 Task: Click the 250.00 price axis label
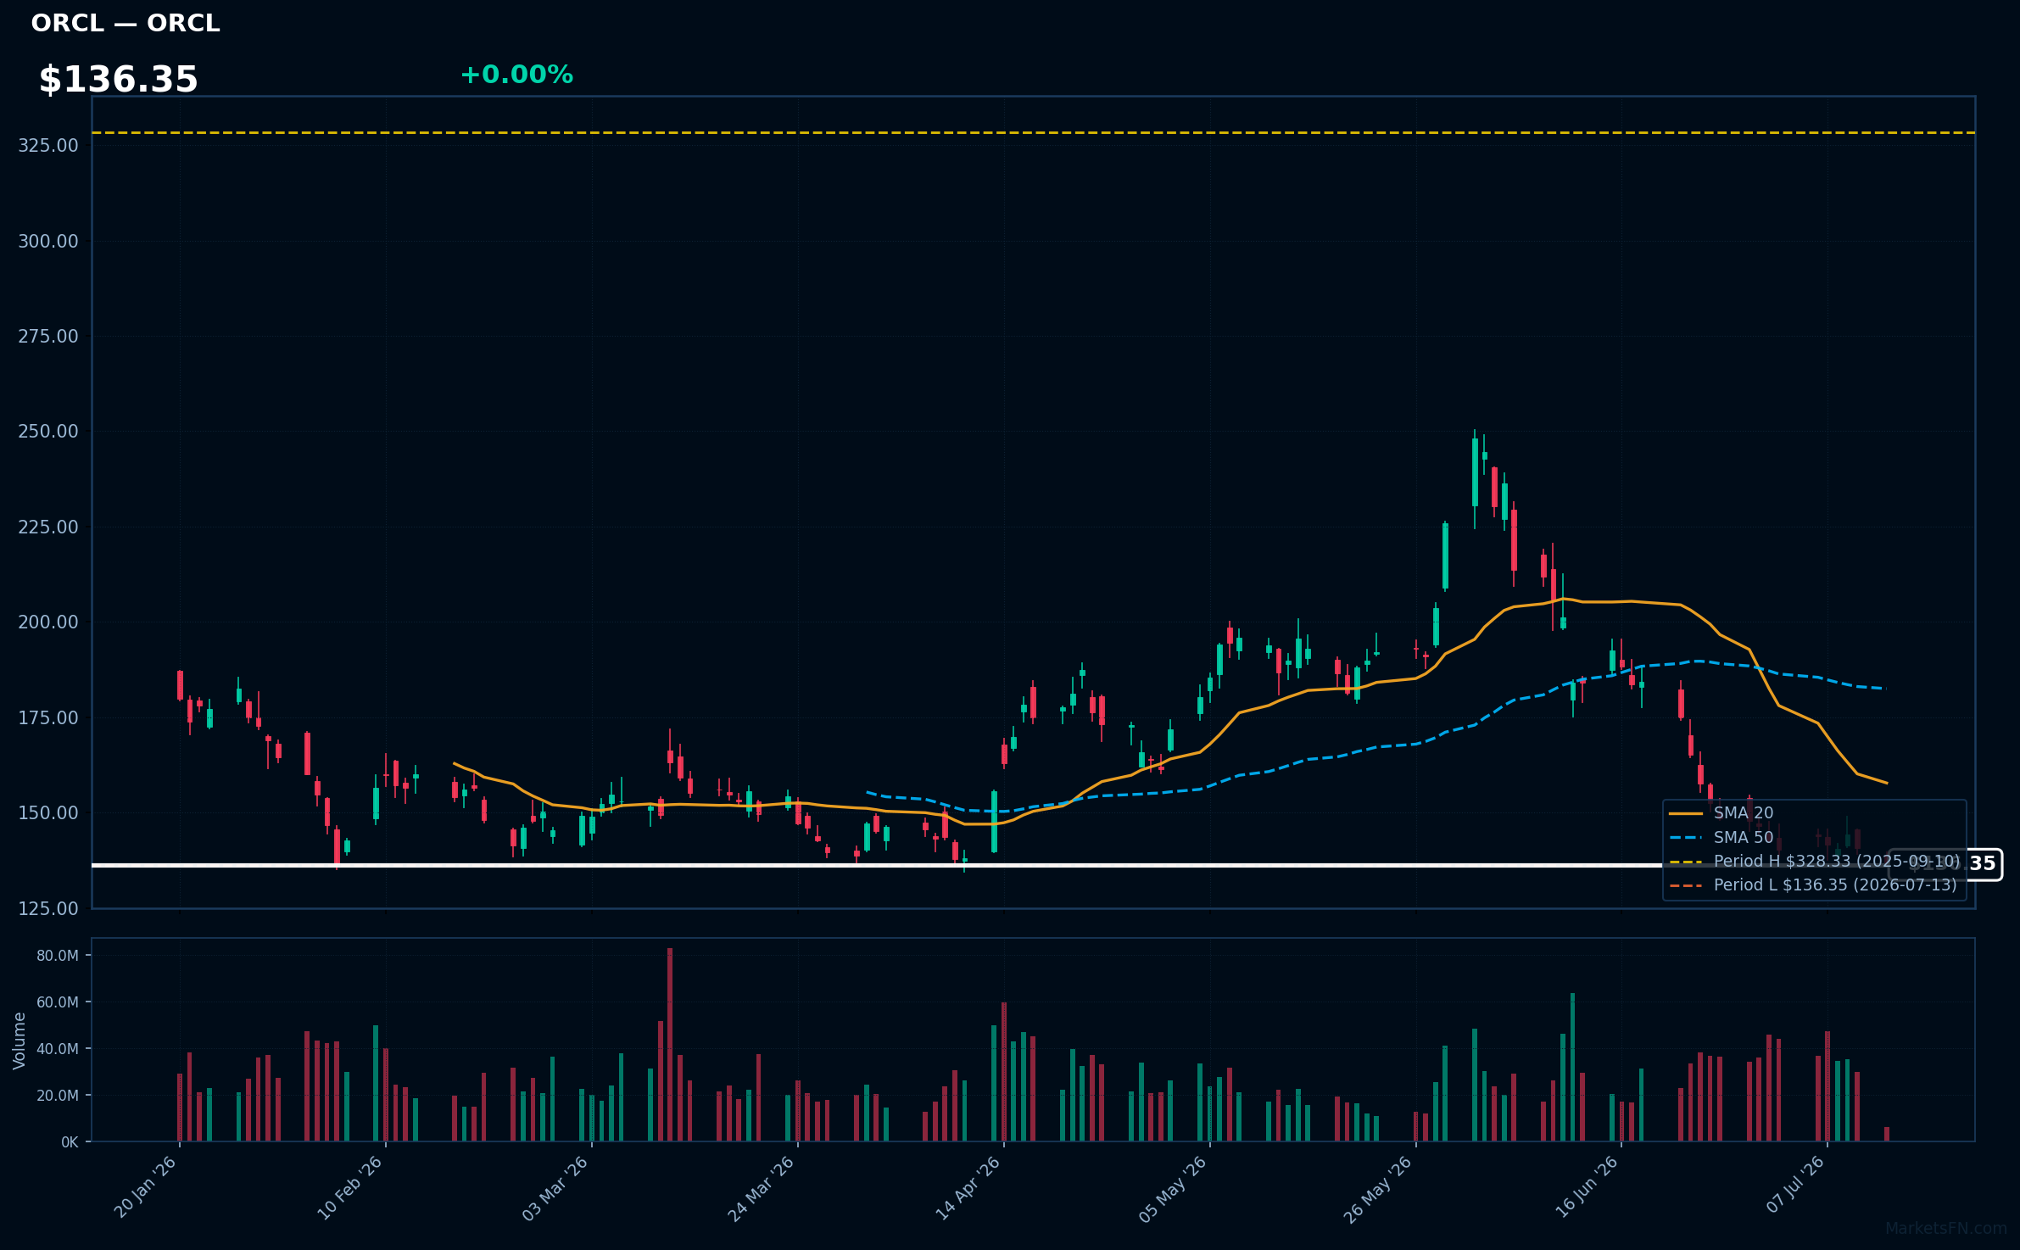pos(48,431)
